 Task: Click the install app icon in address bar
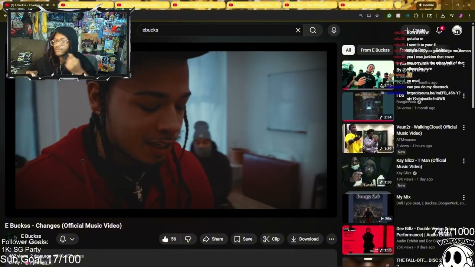[x=369, y=16]
